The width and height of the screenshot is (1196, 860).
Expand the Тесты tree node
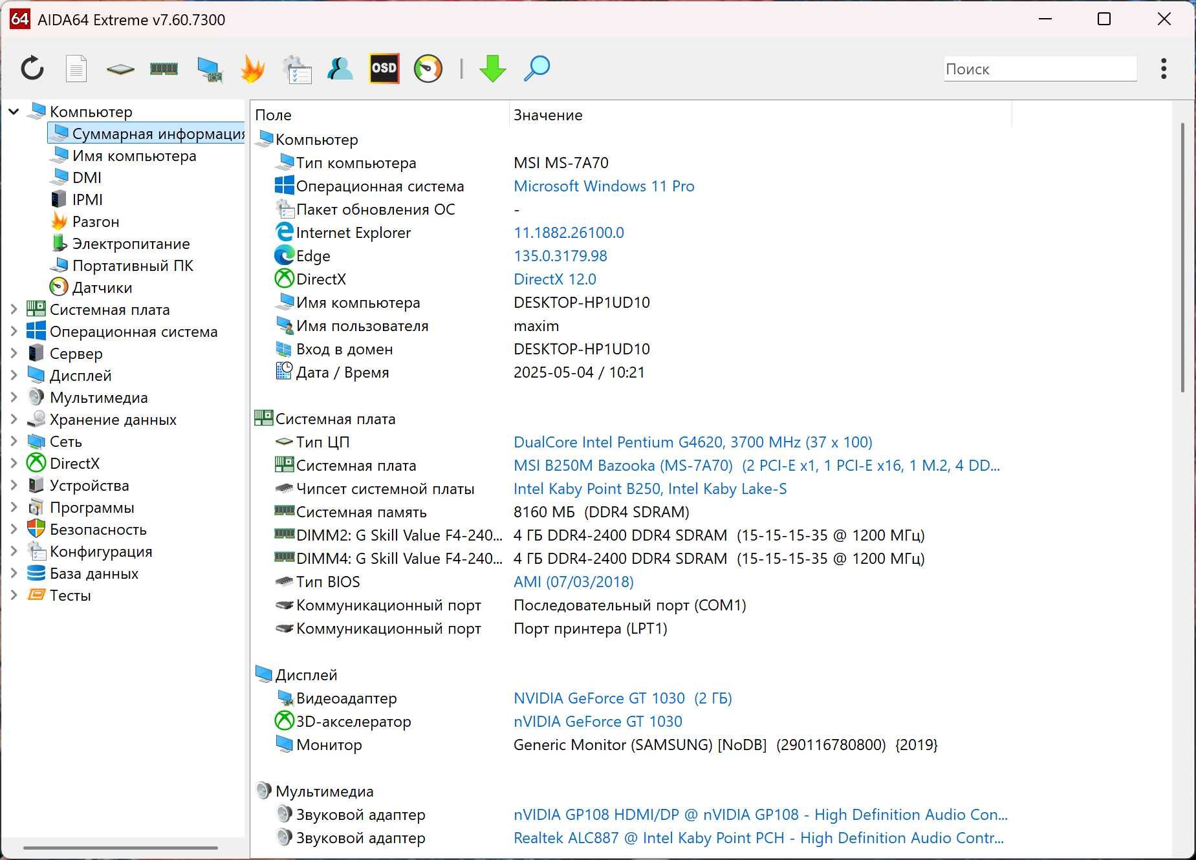[x=14, y=596]
